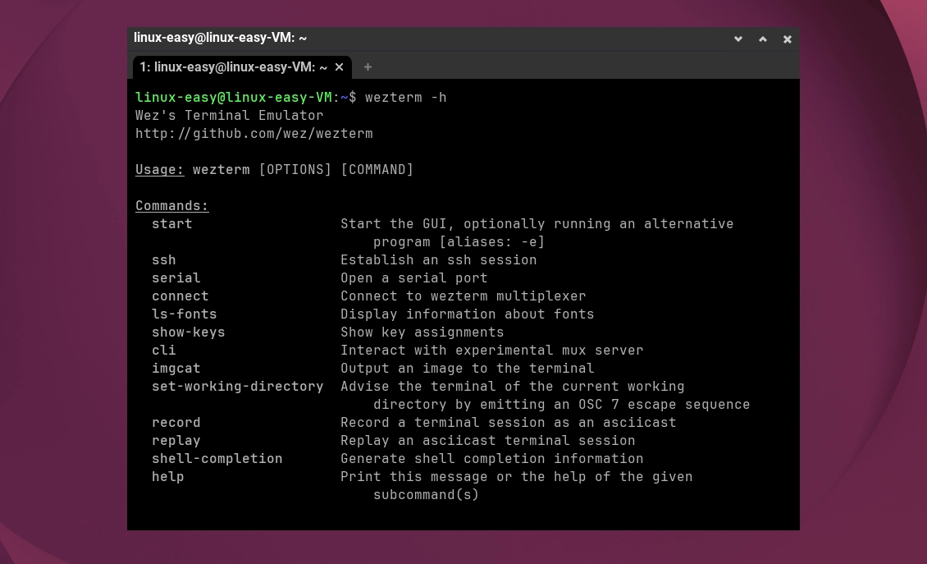Image resolution: width=927 pixels, height=564 pixels.
Task: Click the text program [aliases: -e]
Action: point(459,242)
